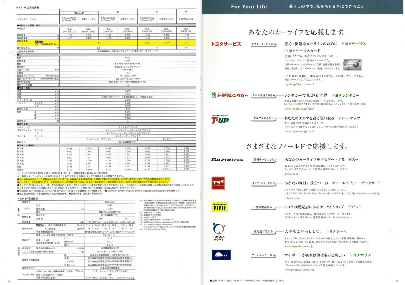Open the ts3card.com URL
The height and width of the screenshot is (285, 405).
[x=292, y=198]
